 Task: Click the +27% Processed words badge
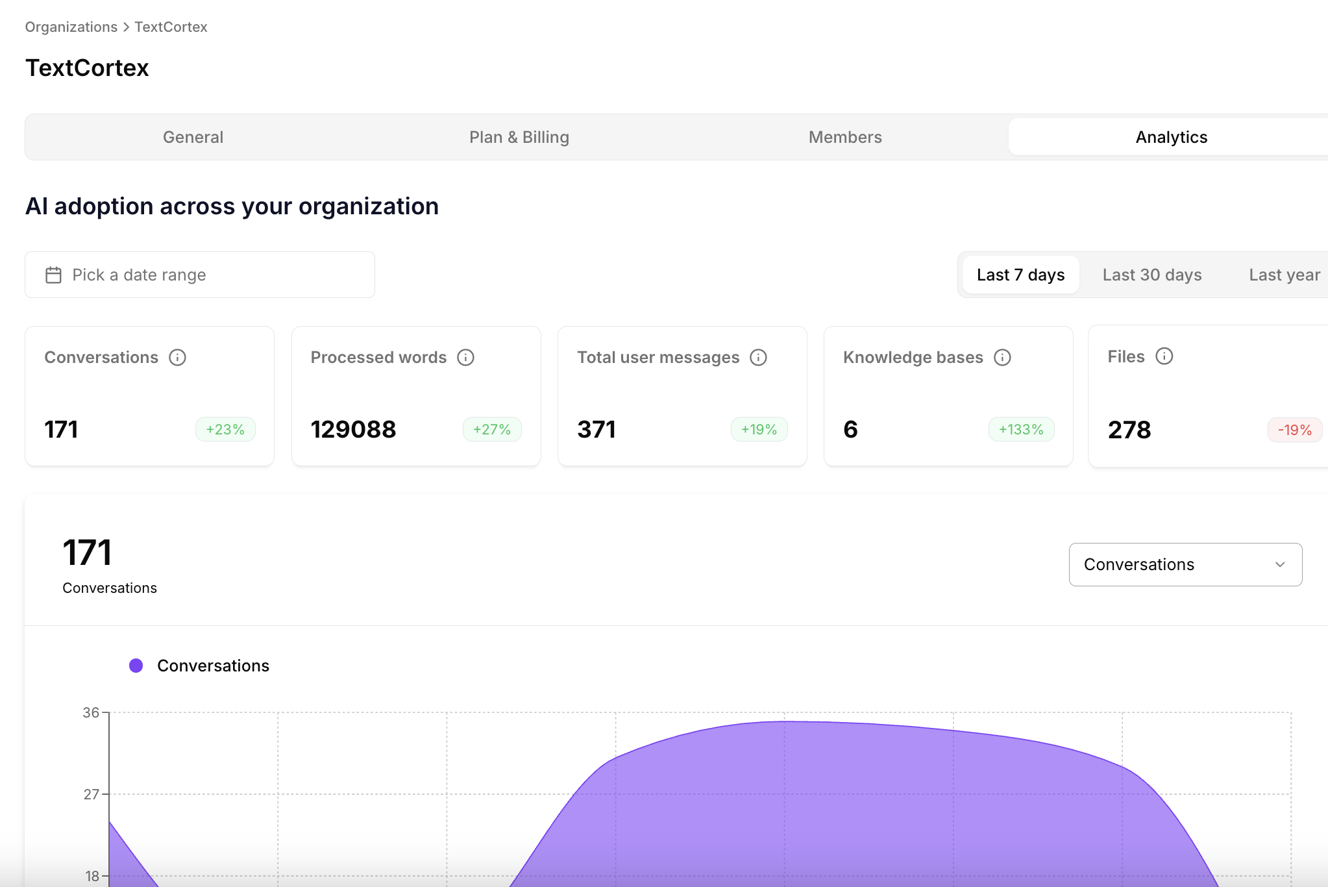(492, 429)
